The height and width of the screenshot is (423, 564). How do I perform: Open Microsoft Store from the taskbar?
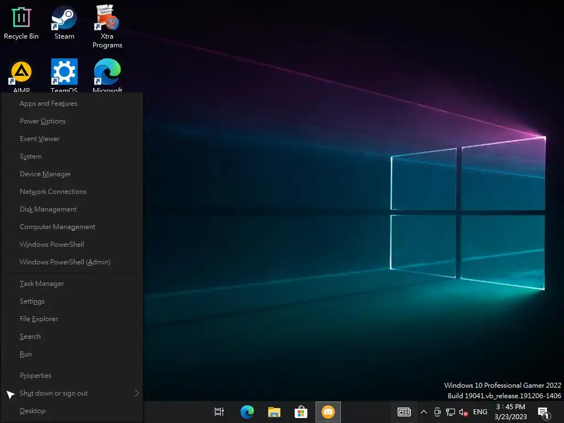[x=301, y=412]
